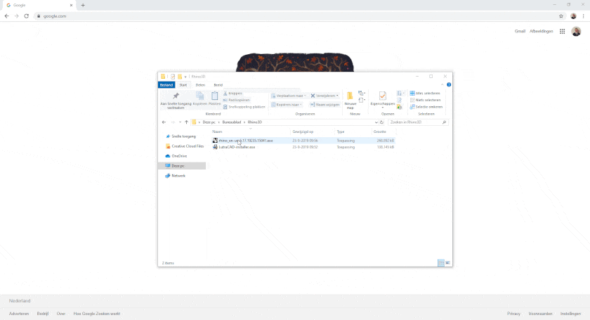Screen dimensions: 590x320
Task: Click Pad kopiëren in ribbon
Action: click(x=236, y=100)
